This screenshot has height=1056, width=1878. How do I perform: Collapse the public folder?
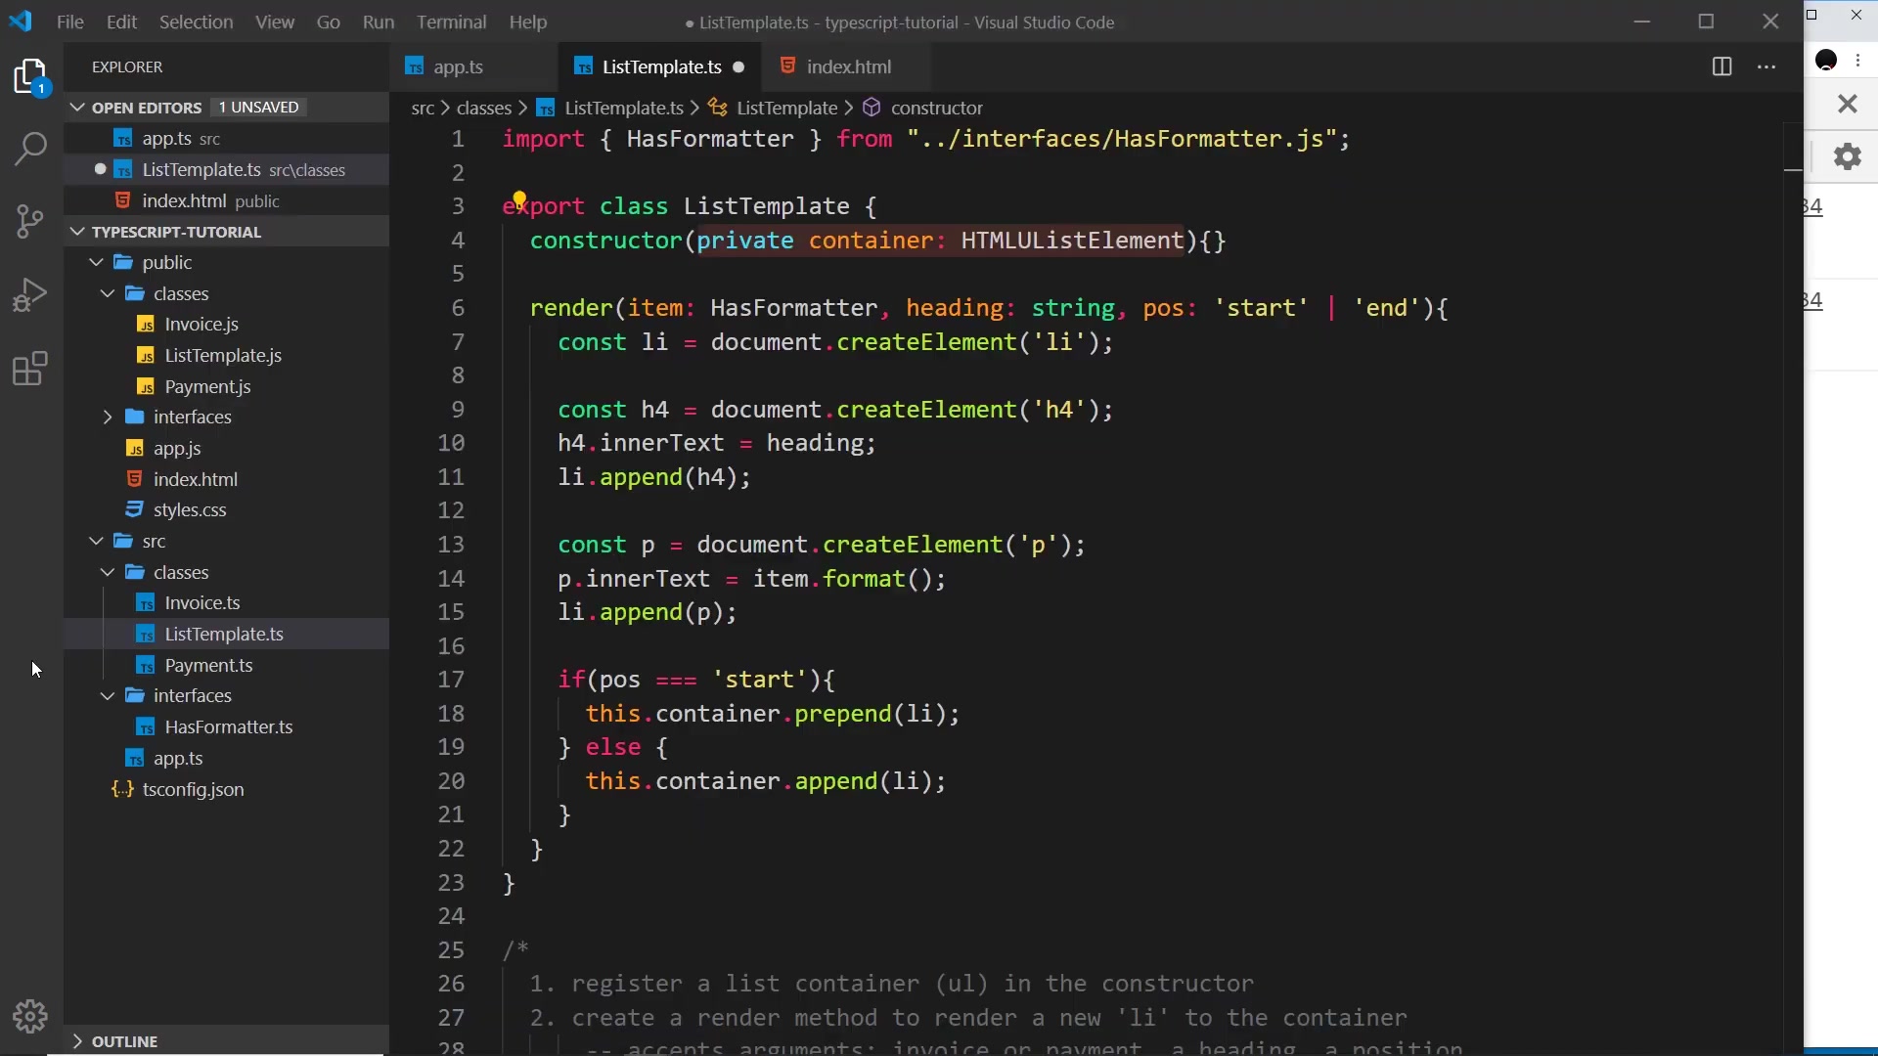click(x=96, y=262)
